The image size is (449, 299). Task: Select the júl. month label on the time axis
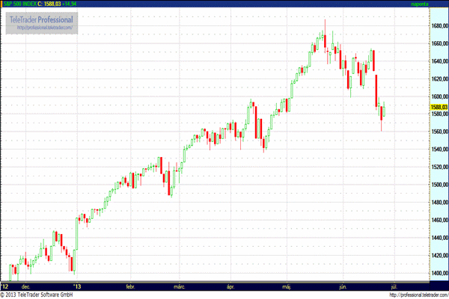[x=395, y=286]
